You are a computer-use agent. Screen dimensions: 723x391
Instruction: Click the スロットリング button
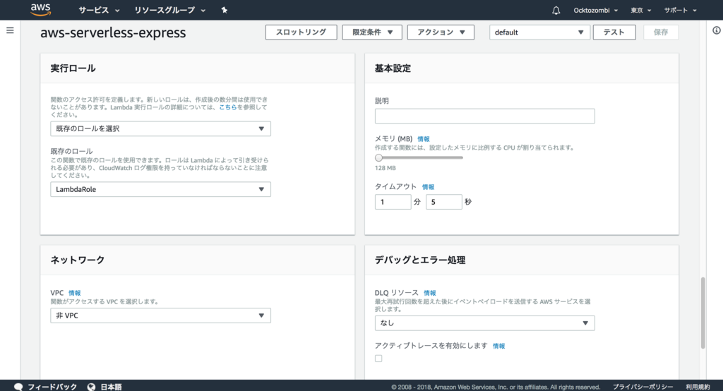[301, 32]
